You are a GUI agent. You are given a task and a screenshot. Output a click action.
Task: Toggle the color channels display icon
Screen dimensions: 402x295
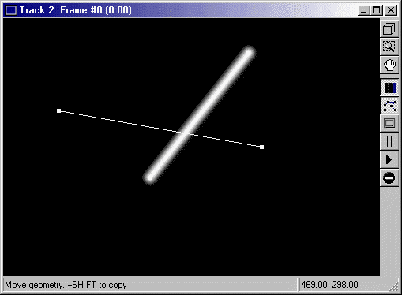[390, 88]
